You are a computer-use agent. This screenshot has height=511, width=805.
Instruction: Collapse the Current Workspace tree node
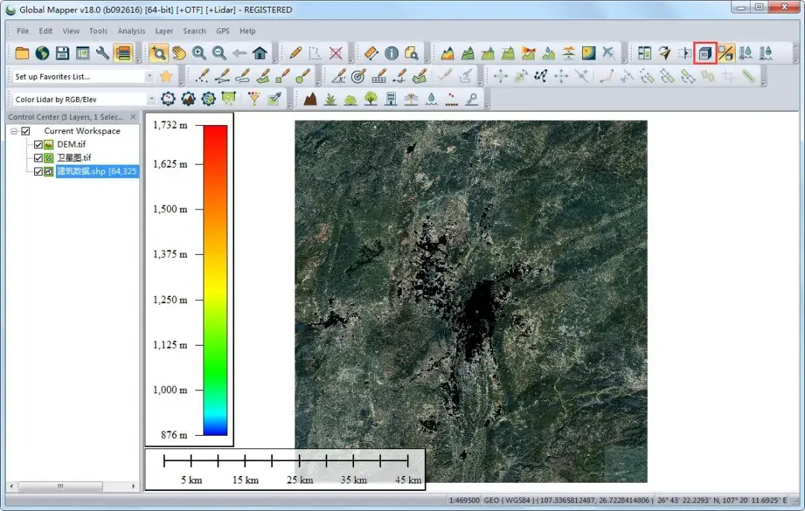tap(14, 131)
